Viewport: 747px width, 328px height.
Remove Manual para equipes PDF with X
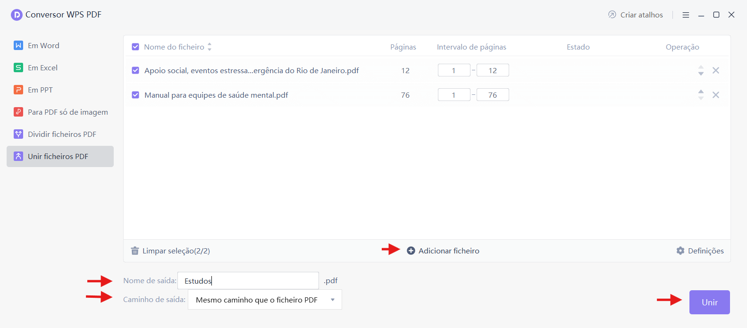coord(716,94)
